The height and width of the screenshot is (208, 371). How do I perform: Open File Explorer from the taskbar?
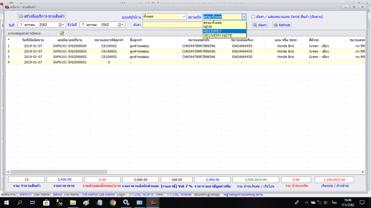click(x=73, y=202)
